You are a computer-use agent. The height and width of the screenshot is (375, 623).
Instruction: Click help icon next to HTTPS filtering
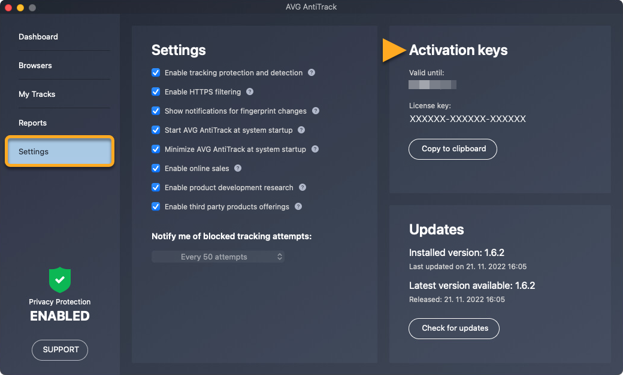pyautogui.click(x=250, y=92)
